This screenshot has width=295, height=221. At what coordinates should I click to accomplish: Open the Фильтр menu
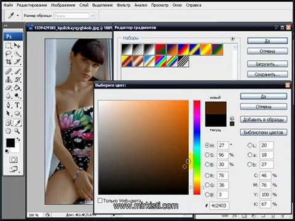[124, 5]
